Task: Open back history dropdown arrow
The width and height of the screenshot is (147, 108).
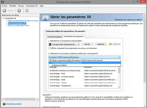Action: [16, 11]
